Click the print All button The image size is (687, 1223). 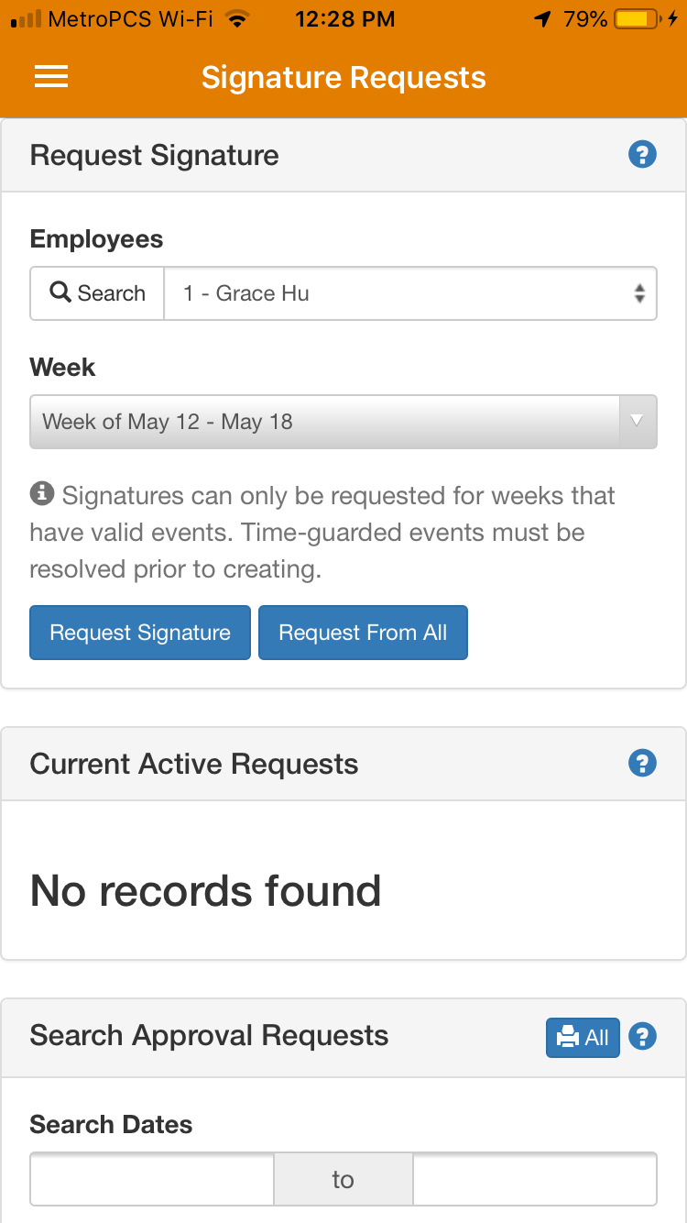point(583,1037)
